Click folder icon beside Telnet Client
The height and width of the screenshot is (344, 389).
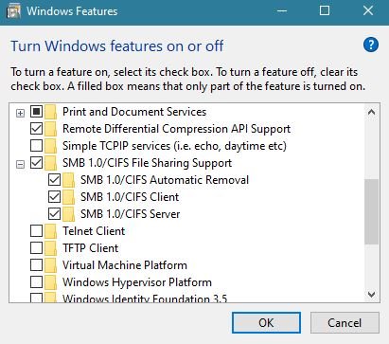pos(50,231)
